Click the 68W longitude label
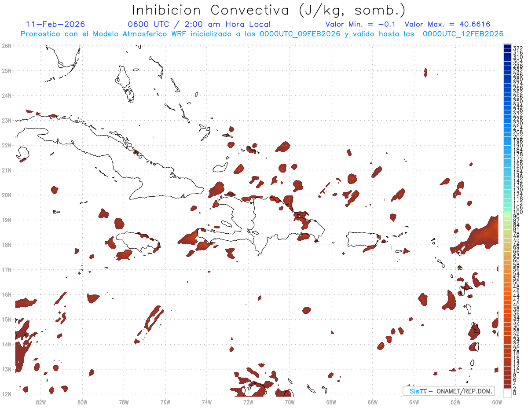 331,401
